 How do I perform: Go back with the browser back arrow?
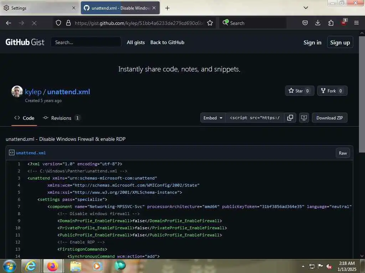9,23
